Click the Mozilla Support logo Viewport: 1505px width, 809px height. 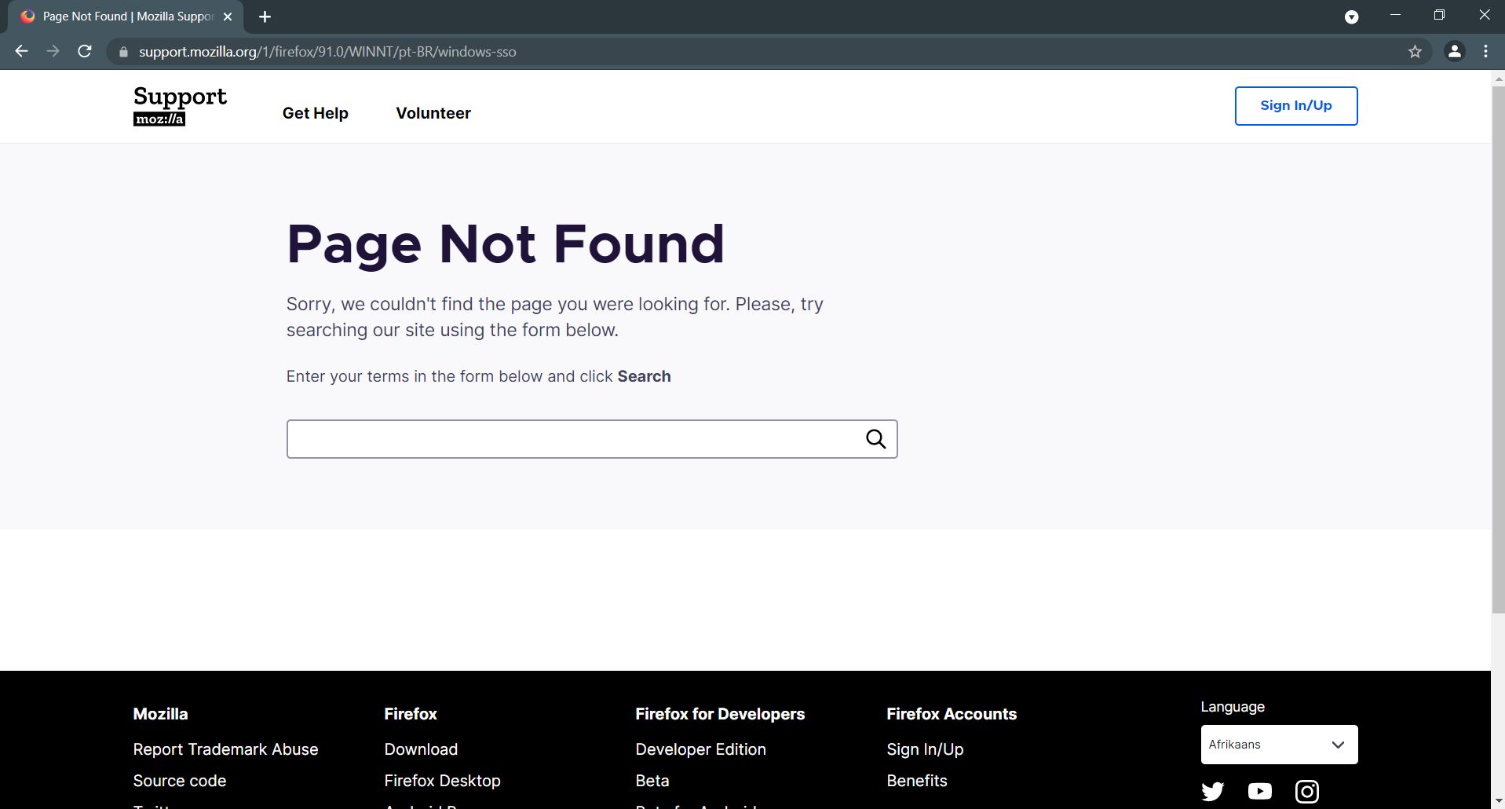click(x=179, y=105)
